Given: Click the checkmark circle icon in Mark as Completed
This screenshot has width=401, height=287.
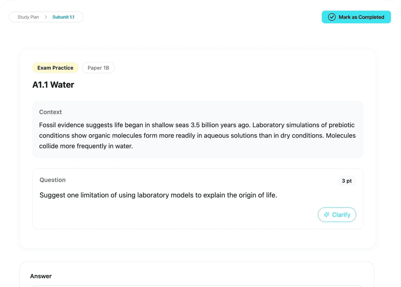Looking at the screenshot, I should coord(332,17).
